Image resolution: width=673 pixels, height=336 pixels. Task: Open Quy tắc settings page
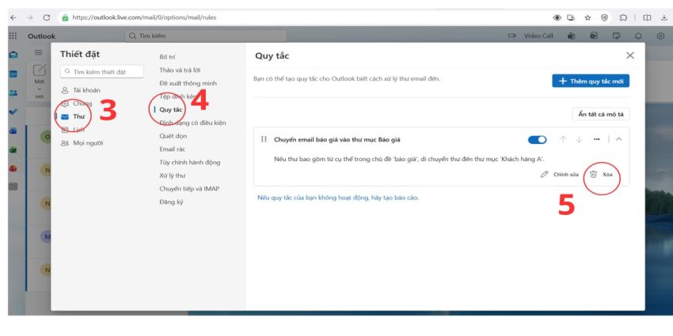(171, 110)
